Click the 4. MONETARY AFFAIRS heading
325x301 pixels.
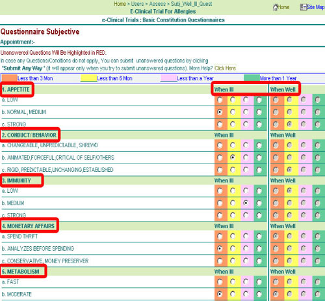pyautogui.click(x=28, y=226)
